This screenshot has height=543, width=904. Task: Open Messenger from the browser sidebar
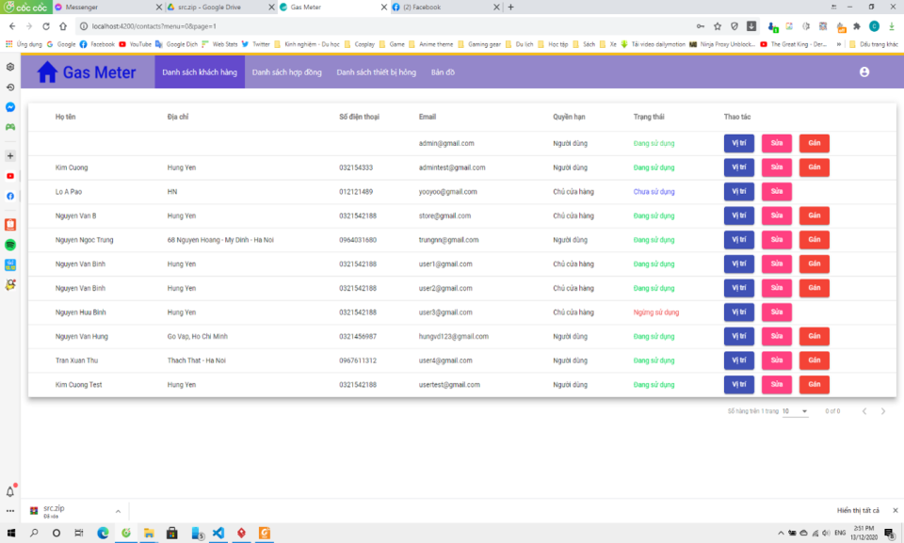click(x=10, y=107)
